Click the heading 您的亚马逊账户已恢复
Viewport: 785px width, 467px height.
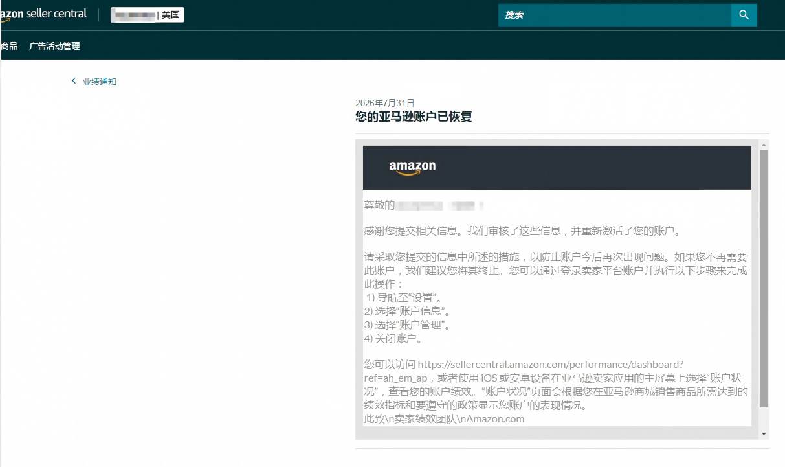(414, 117)
